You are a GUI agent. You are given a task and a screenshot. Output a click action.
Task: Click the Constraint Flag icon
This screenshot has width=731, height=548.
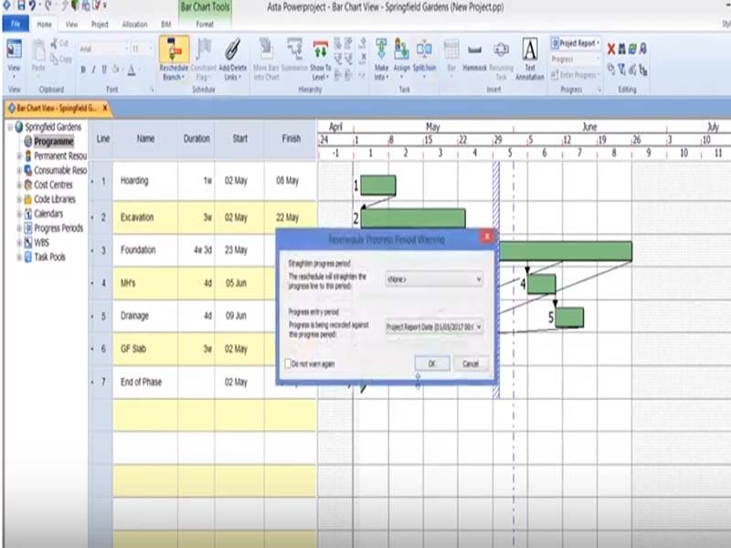tap(203, 50)
